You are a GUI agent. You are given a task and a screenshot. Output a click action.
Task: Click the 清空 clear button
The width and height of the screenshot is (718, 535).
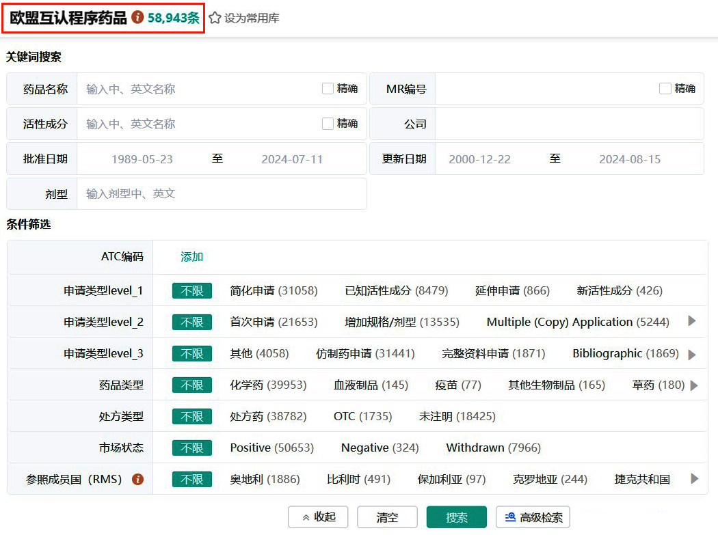tap(387, 517)
